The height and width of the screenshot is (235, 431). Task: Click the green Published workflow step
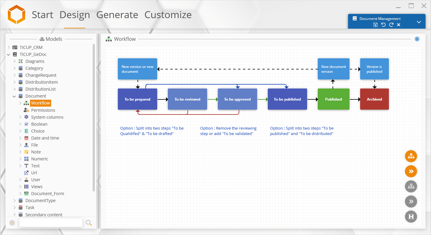pos(333,99)
